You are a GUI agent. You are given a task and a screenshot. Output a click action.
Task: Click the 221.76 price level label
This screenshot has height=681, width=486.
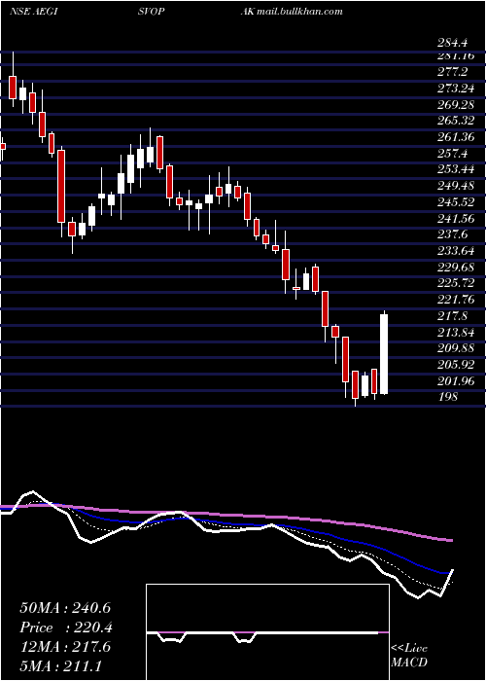(x=455, y=300)
